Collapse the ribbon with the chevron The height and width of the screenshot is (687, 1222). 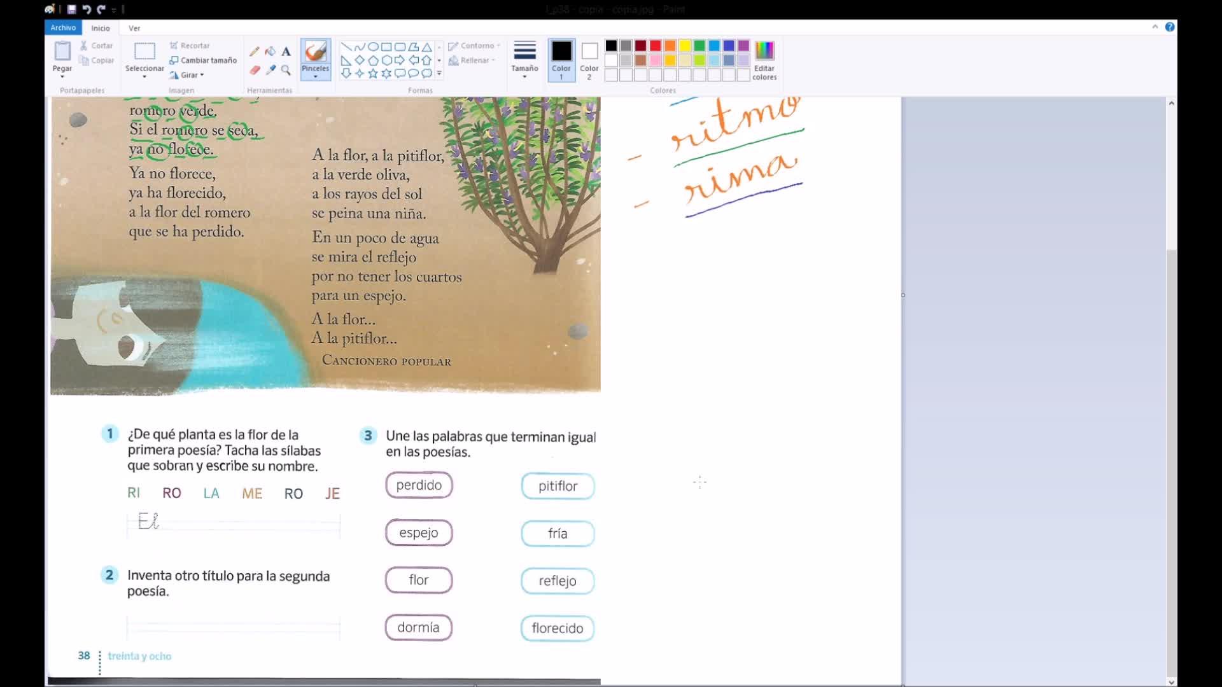(1155, 27)
